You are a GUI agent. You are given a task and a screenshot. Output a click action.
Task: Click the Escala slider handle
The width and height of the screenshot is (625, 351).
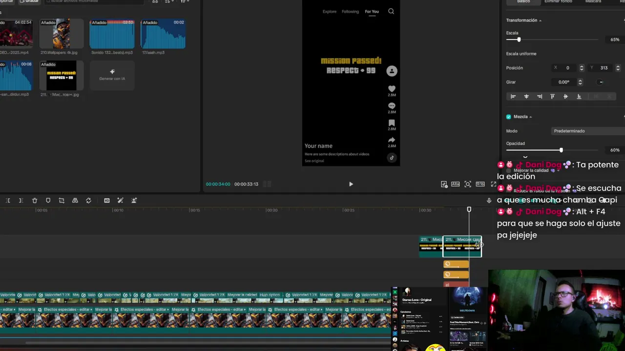pos(519,39)
